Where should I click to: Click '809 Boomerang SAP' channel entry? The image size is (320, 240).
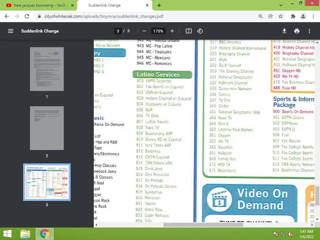[x=154, y=133]
